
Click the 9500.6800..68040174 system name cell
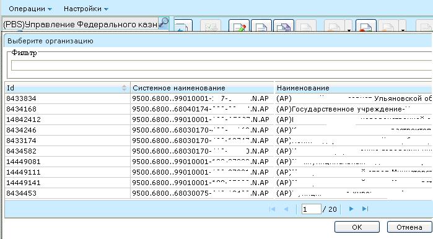coord(202,109)
